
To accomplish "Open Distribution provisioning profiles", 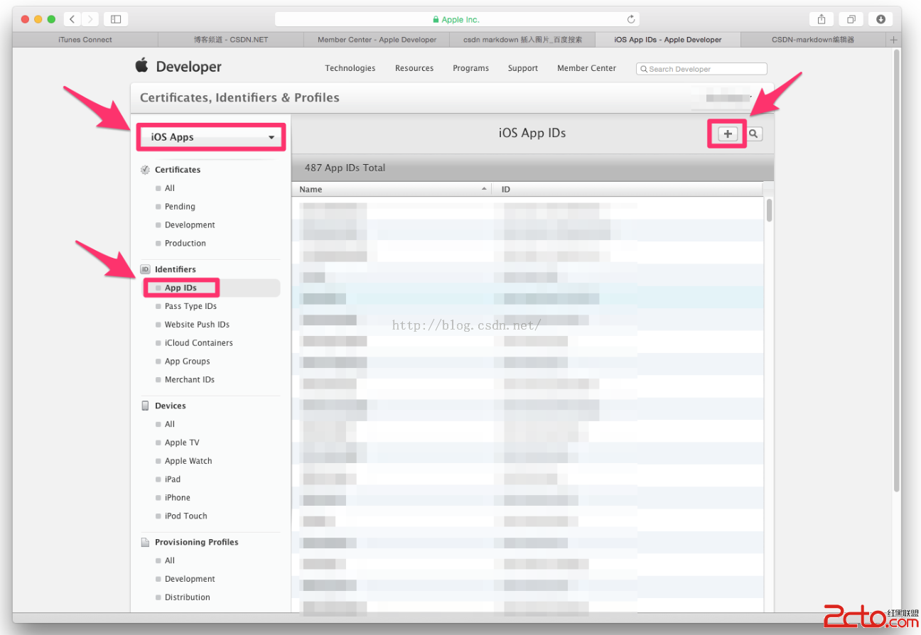I will click(x=188, y=597).
